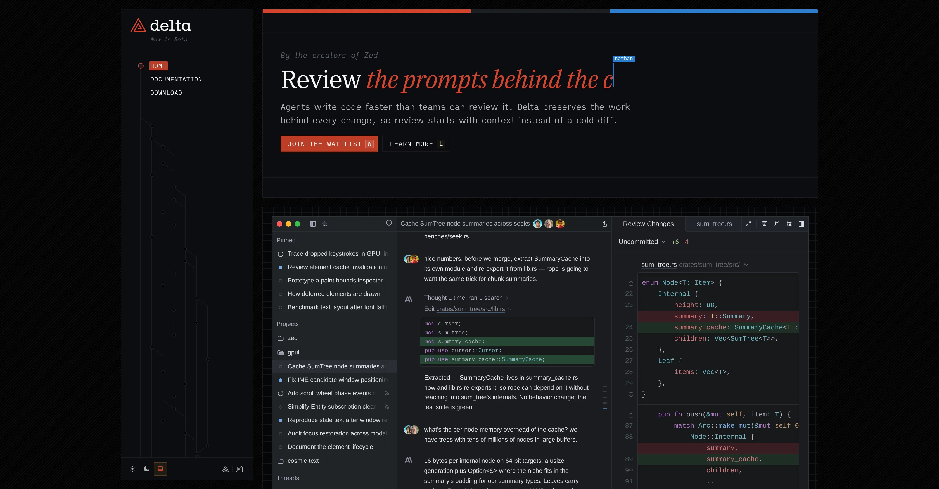Open the DOWNLOAD nav item

point(166,93)
